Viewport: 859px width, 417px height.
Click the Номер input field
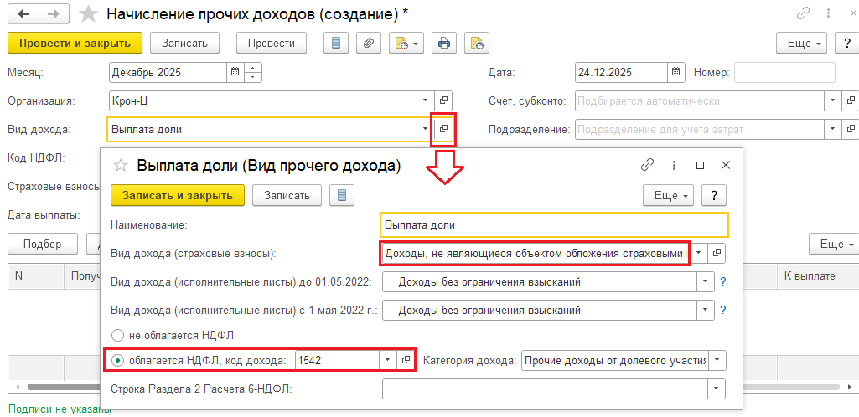(x=784, y=72)
